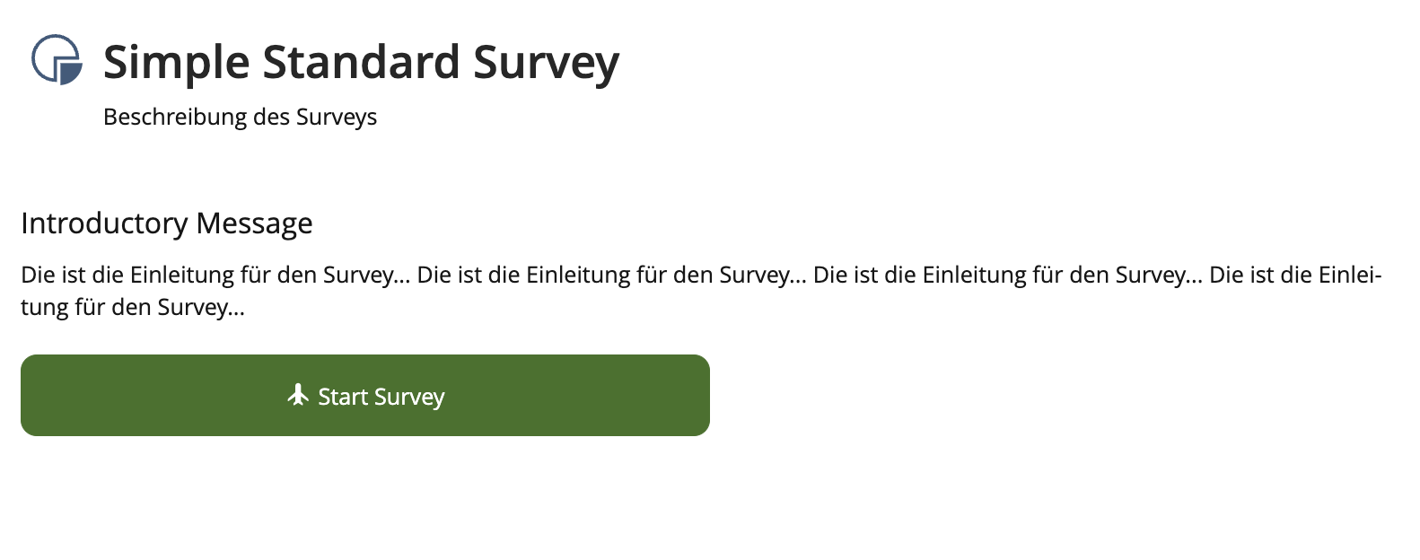Click the word "Start" on the green button
This screenshot has width=1420, height=560.
coord(343,397)
